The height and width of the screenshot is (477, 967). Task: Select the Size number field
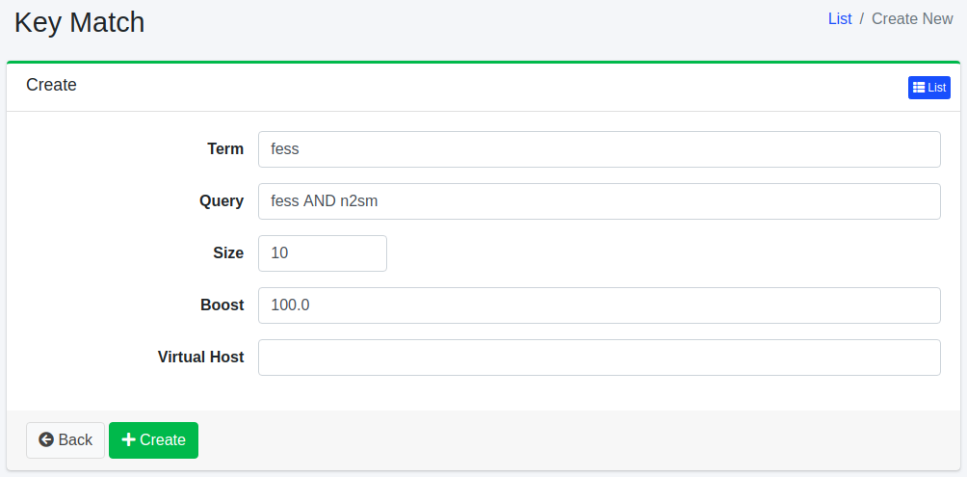[x=322, y=253]
